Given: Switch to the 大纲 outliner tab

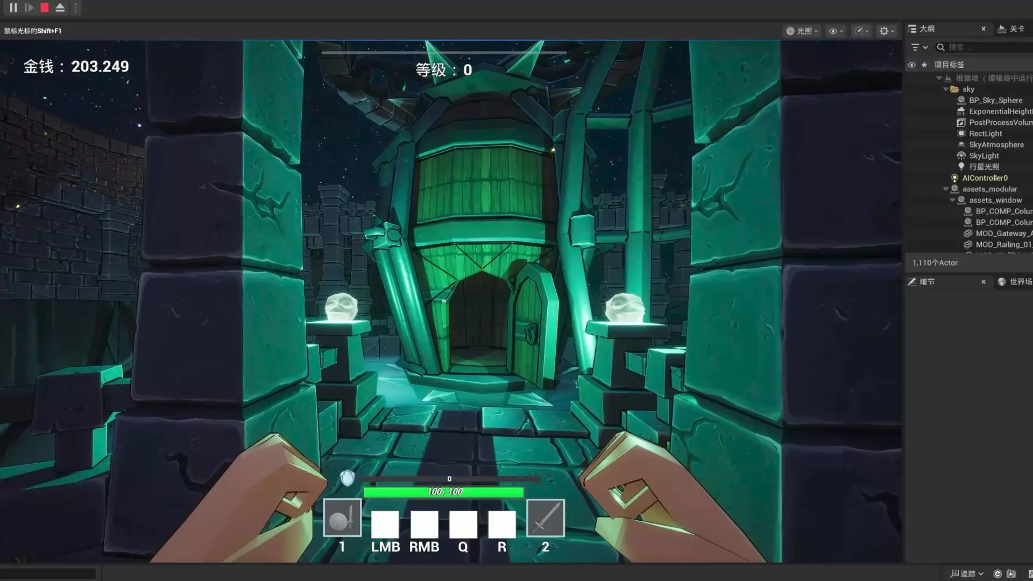Looking at the screenshot, I should pyautogui.click(x=927, y=29).
